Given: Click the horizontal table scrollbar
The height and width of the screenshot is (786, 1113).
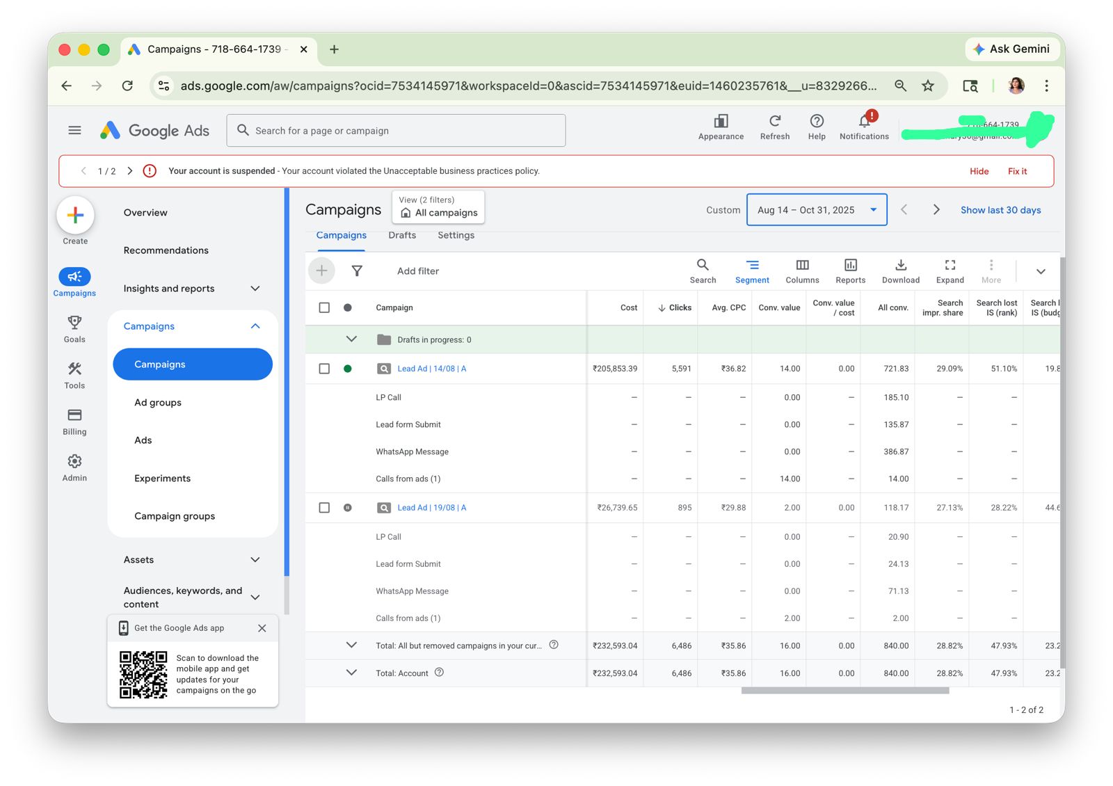Looking at the screenshot, I should [844, 691].
